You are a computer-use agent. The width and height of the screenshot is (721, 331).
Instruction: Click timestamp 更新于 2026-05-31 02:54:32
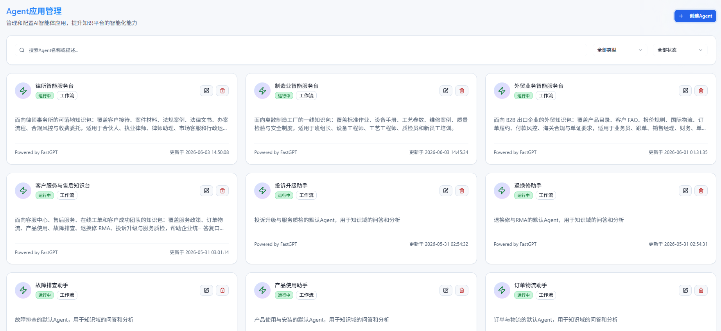439,244
